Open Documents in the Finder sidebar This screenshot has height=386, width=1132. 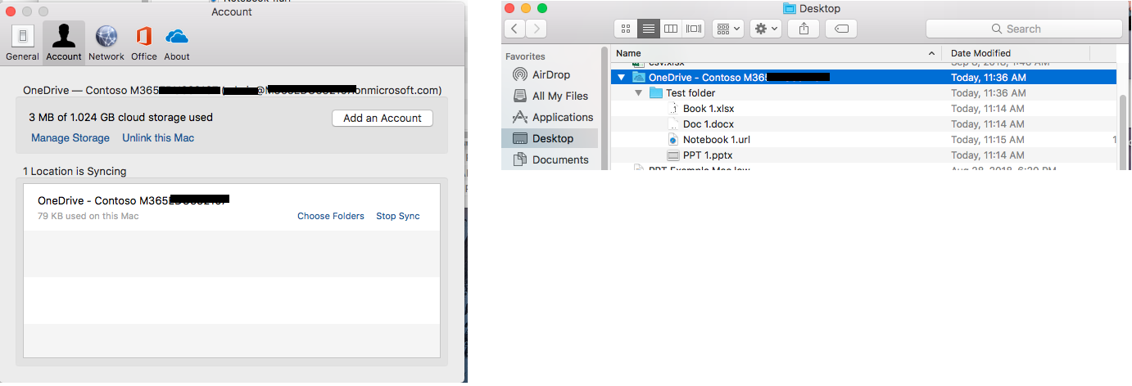pos(550,159)
